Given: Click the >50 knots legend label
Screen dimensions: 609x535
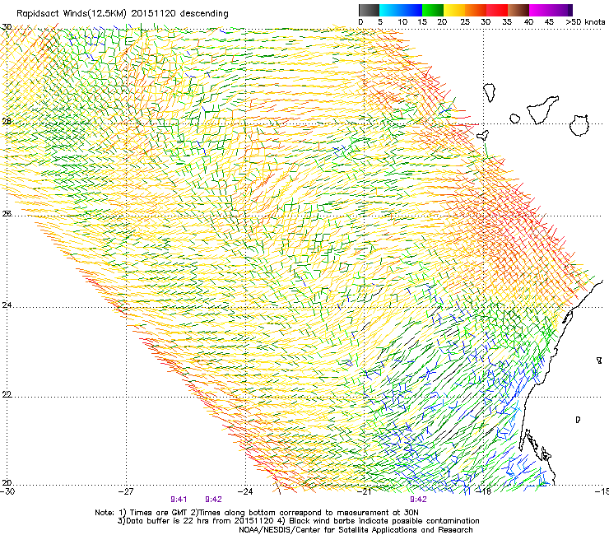Looking at the screenshot, I should click(x=585, y=22).
